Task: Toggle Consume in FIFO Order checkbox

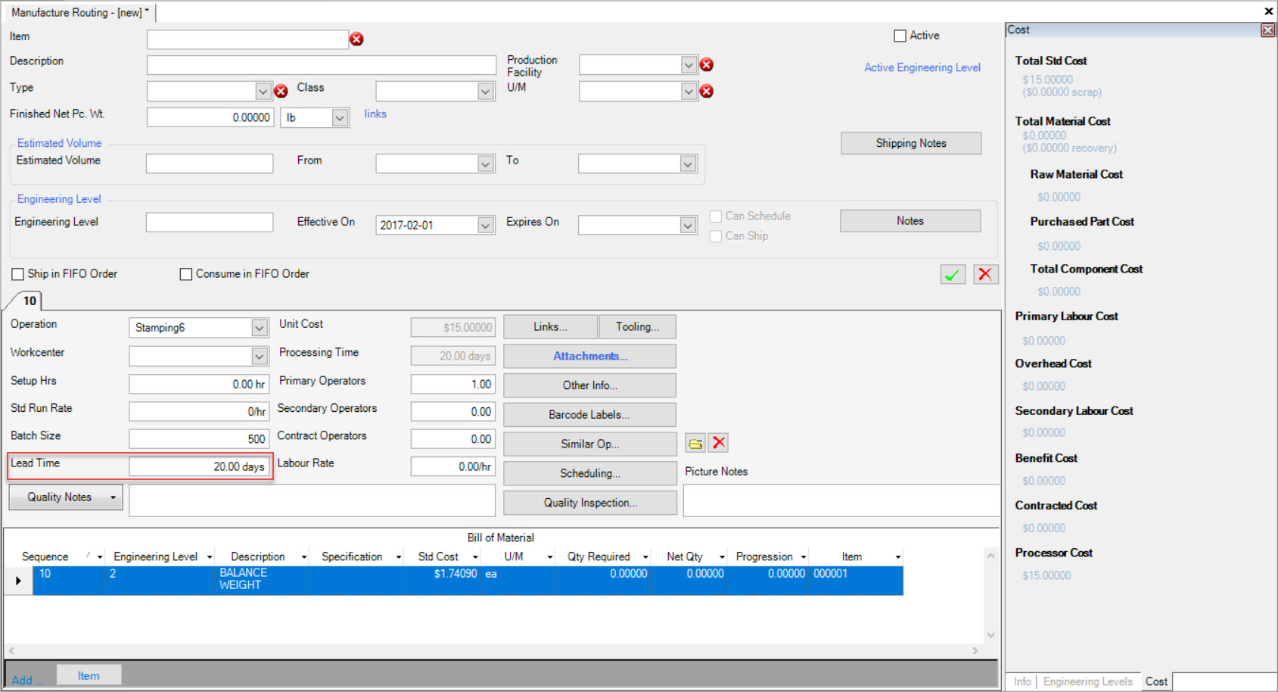Action: [x=185, y=274]
